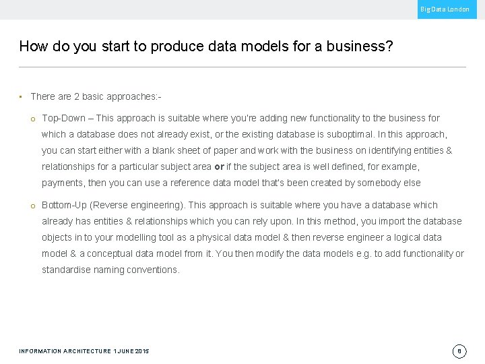Click the 'Information Architecture 1 June 2015' footer
This screenshot has height=364, width=485.
(x=85, y=351)
